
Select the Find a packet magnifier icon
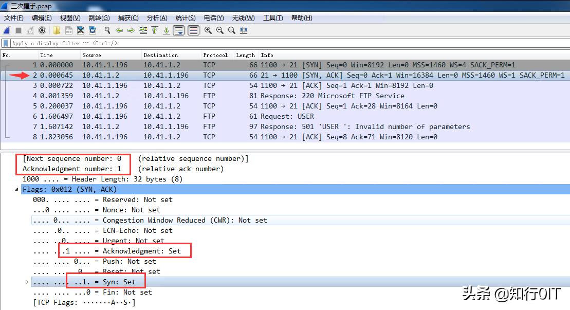[x=107, y=30]
